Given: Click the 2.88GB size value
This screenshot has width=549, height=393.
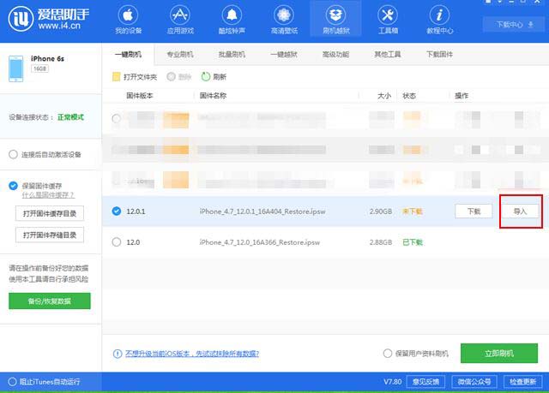Looking at the screenshot, I should (x=381, y=242).
